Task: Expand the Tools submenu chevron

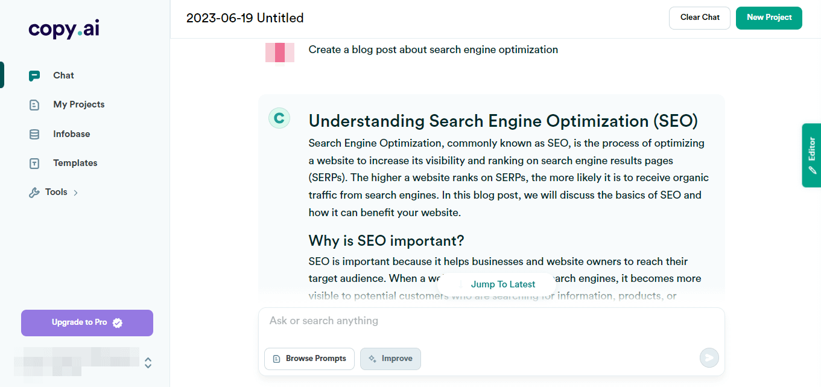Action: pyautogui.click(x=75, y=192)
